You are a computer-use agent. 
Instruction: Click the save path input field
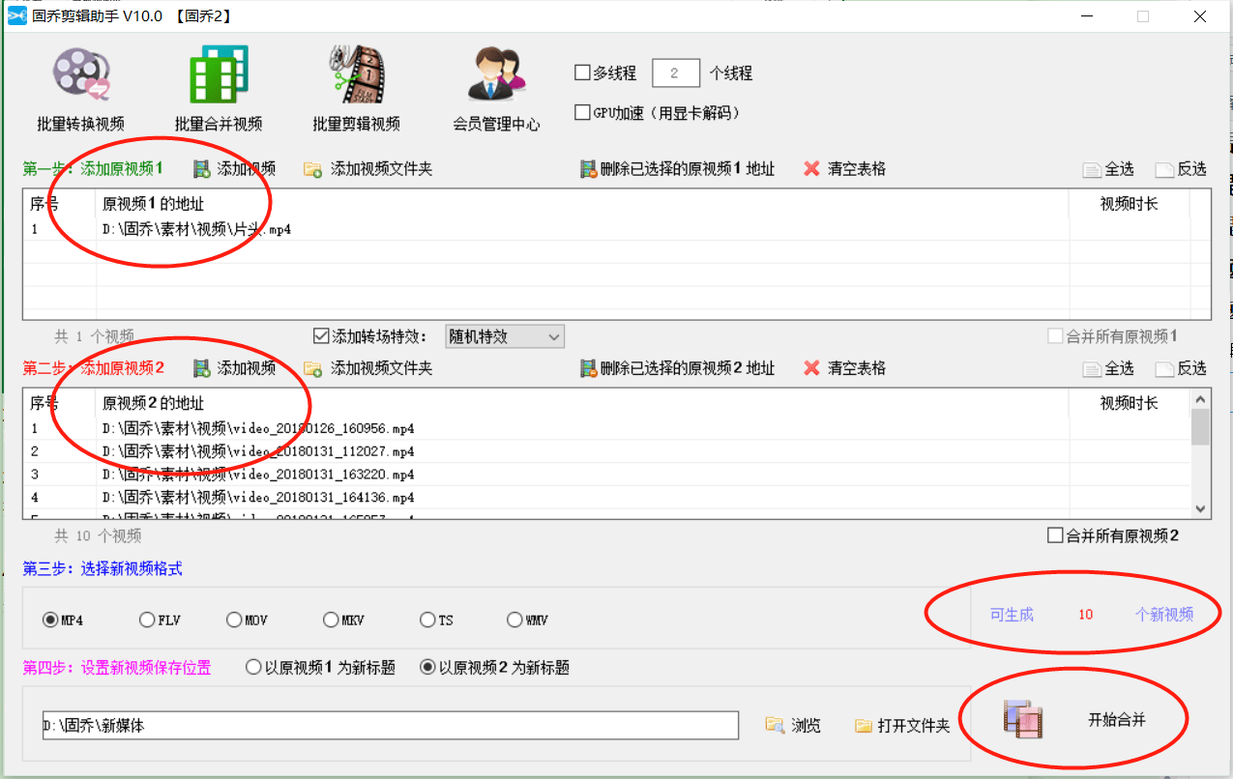click(391, 725)
